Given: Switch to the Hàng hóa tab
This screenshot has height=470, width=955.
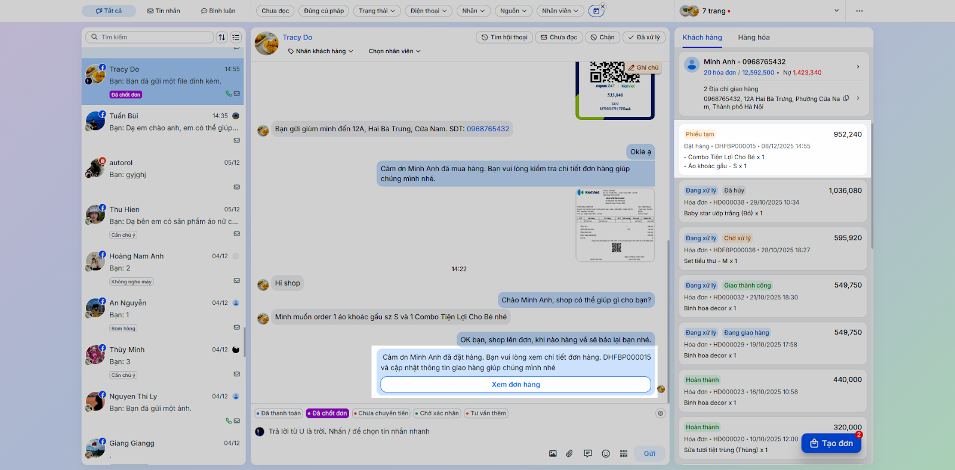Looking at the screenshot, I should tap(754, 37).
